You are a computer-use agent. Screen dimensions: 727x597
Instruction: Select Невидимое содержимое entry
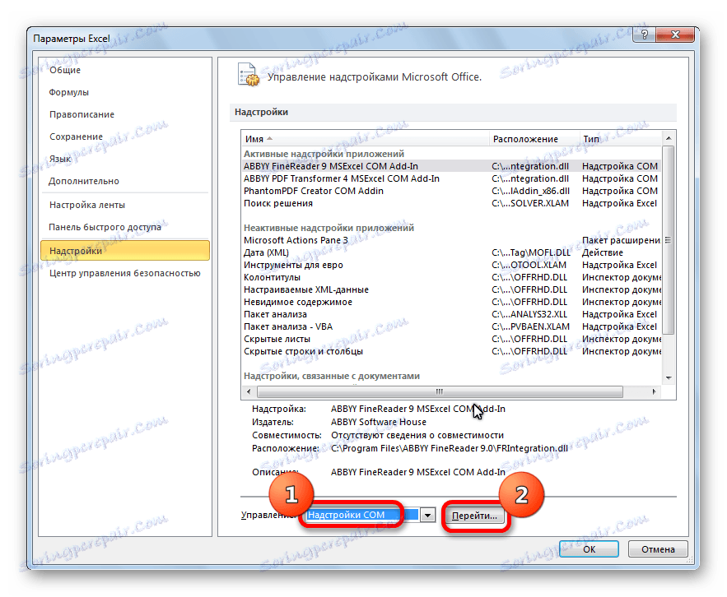pos(451,302)
